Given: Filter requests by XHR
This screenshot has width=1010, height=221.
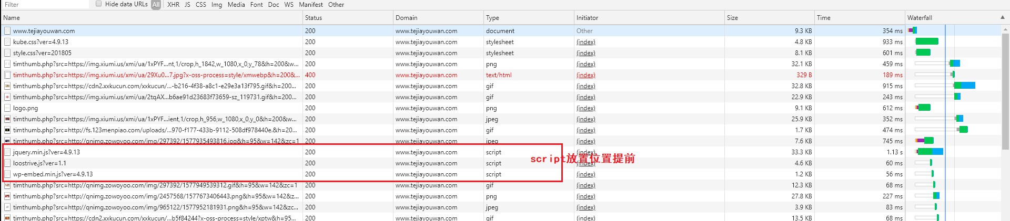Looking at the screenshot, I should tap(173, 5).
